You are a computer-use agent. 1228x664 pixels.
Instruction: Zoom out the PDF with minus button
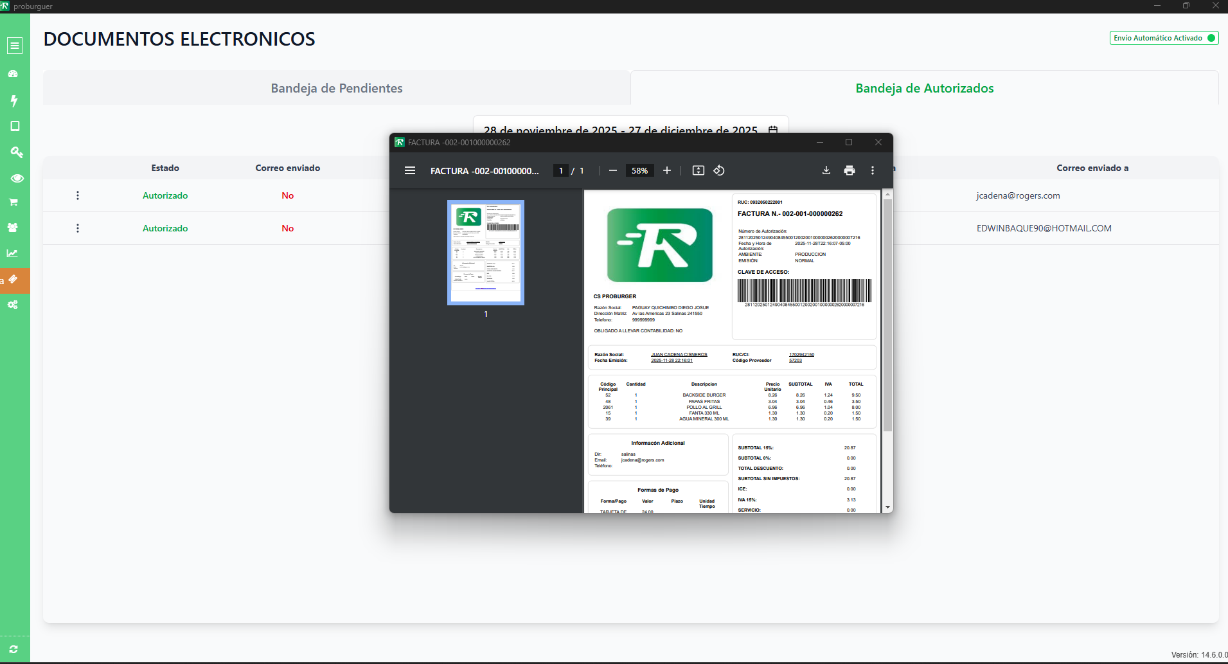coord(613,170)
